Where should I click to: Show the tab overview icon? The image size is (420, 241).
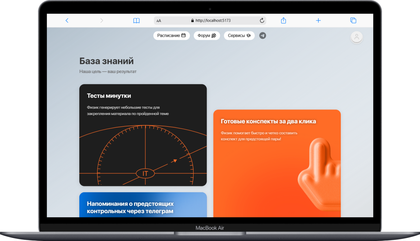tap(353, 21)
